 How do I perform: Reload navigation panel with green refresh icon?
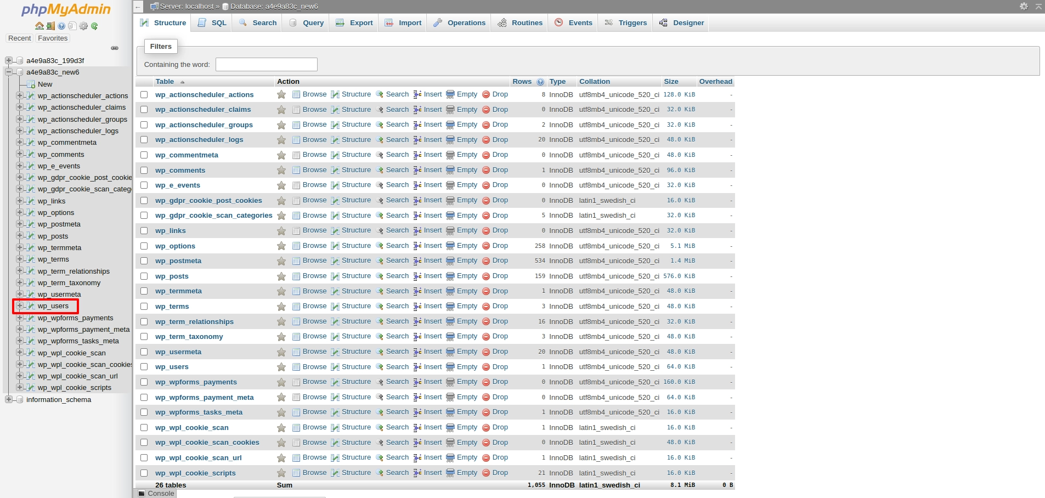click(x=94, y=26)
